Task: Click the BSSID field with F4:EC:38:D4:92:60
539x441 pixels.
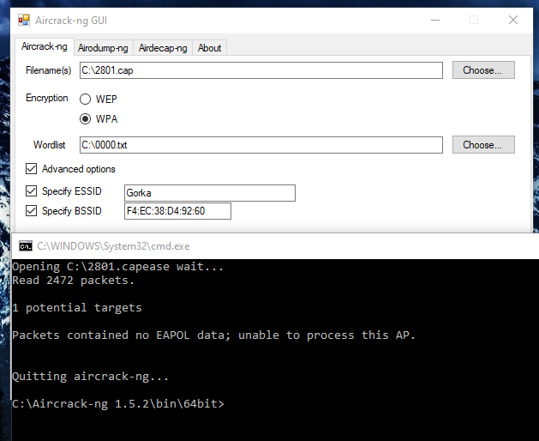Action: click(177, 211)
